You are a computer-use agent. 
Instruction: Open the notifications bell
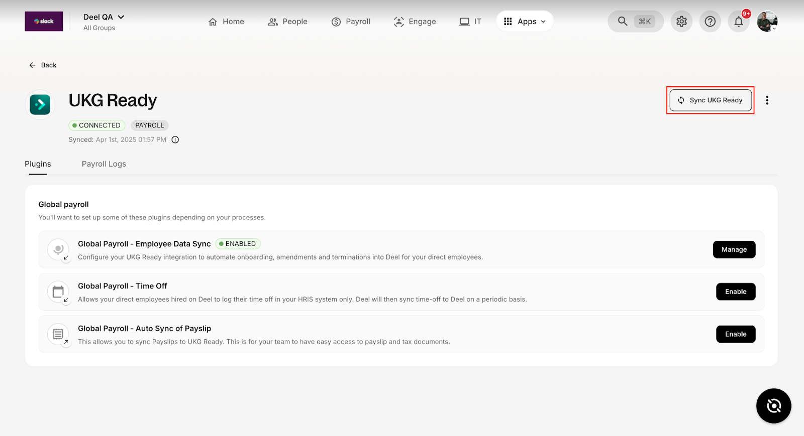[738, 22]
